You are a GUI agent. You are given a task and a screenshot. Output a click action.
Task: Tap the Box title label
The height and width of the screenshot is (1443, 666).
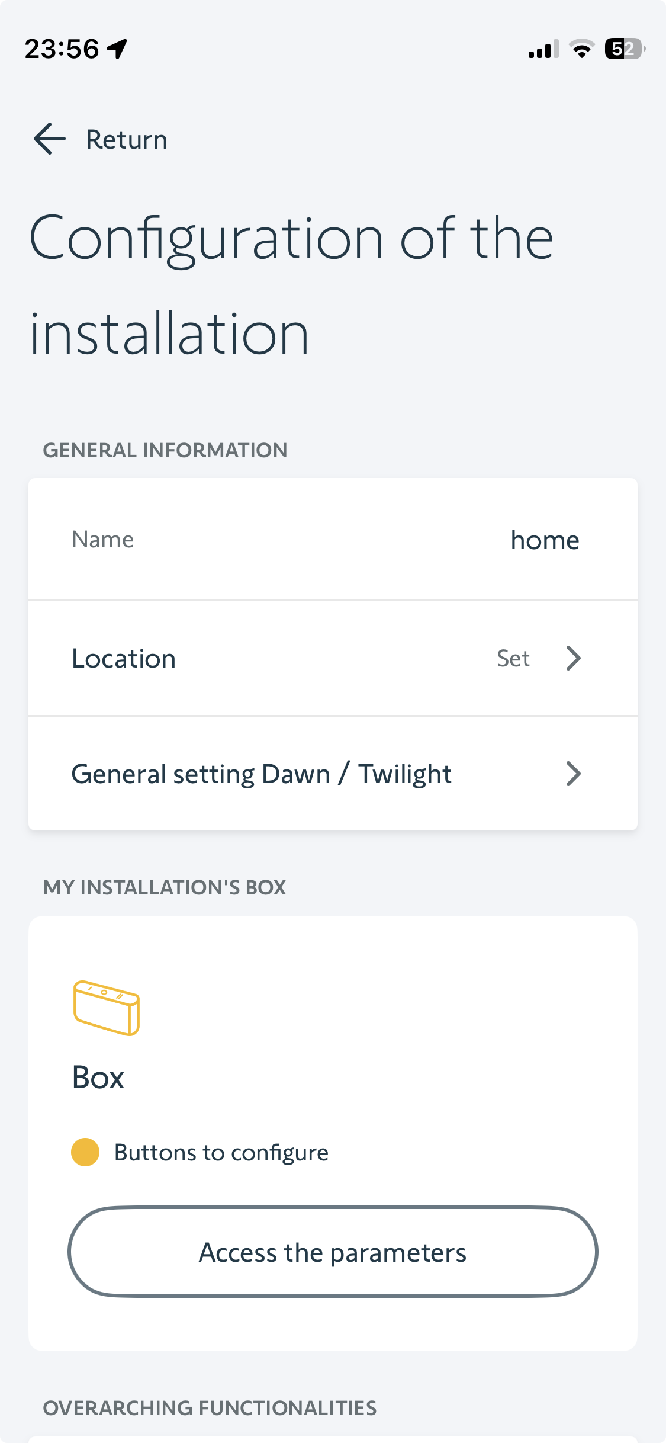point(98,1078)
